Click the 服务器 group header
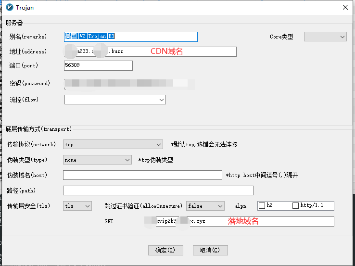 click(14, 23)
